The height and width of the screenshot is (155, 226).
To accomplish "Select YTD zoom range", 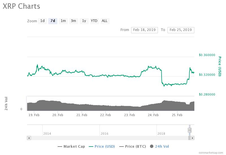I will [x=94, y=21].
